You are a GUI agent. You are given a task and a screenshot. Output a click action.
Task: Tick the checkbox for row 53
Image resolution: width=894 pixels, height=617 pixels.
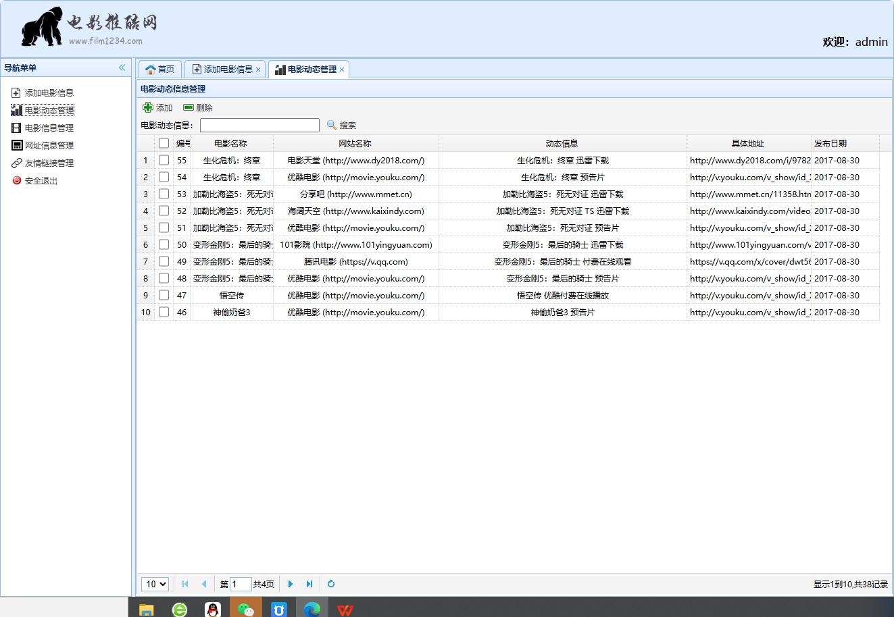[x=164, y=194]
